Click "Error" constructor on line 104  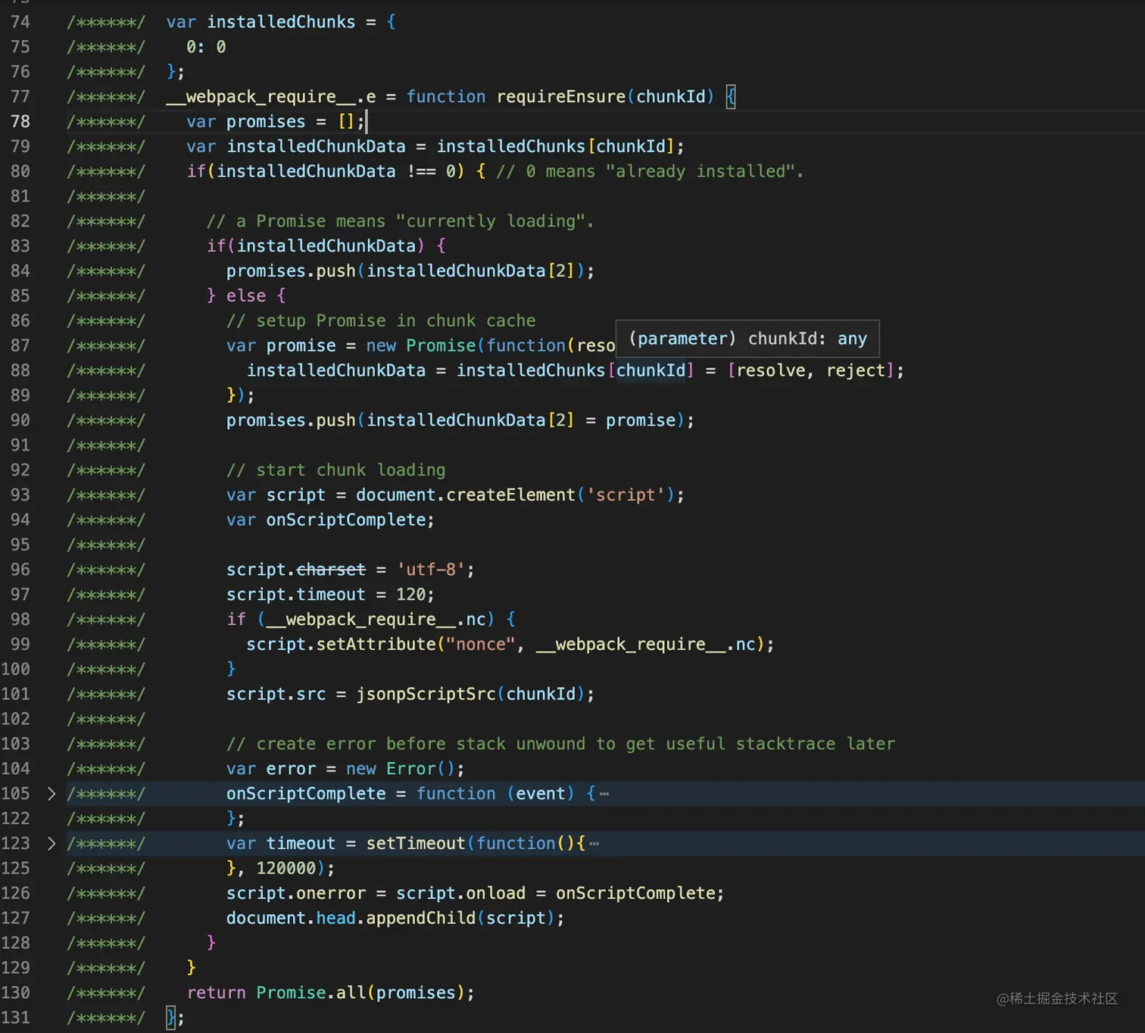[x=411, y=769]
